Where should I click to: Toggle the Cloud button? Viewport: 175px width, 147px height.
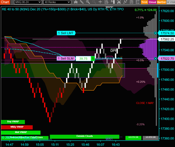(x=152, y=2)
